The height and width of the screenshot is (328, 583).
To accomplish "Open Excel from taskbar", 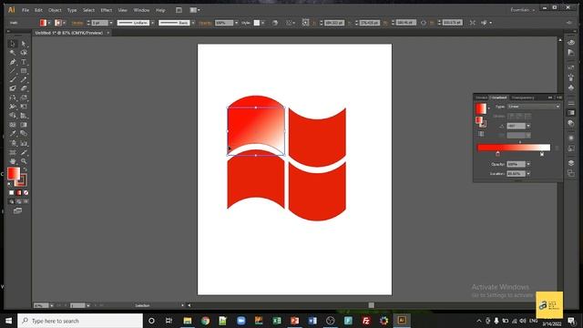I will 277,321.
